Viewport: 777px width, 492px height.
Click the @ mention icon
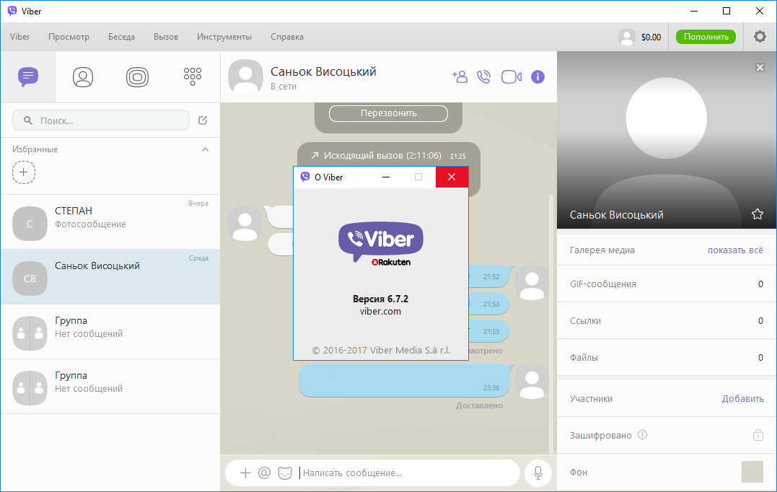[x=264, y=473]
